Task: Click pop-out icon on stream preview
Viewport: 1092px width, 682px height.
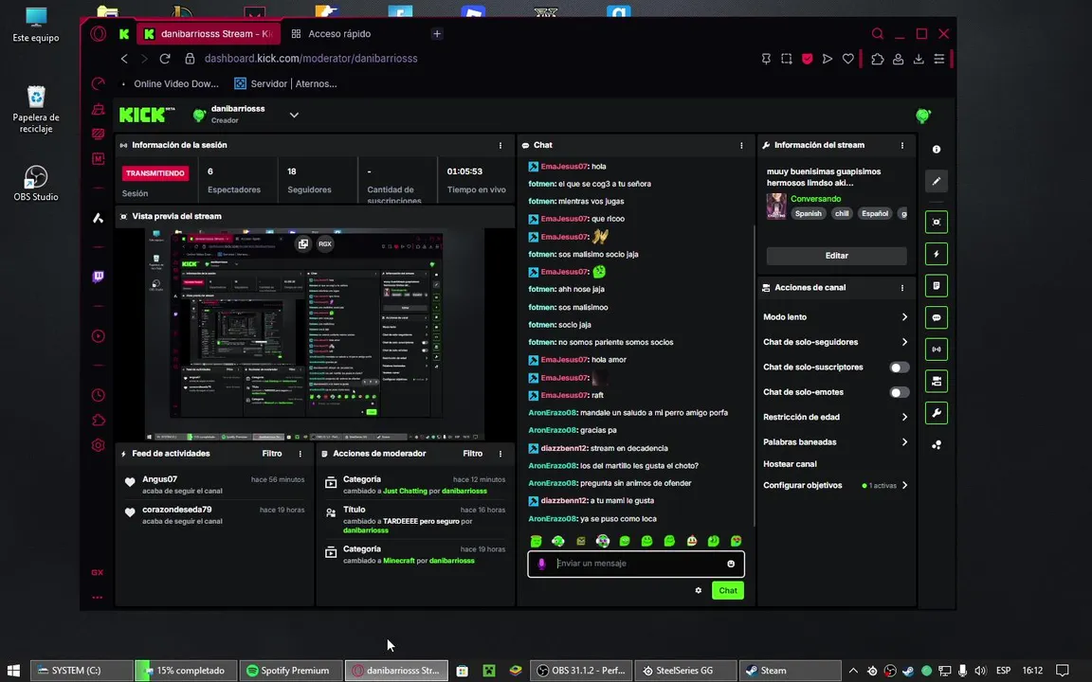Action: (303, 243)
